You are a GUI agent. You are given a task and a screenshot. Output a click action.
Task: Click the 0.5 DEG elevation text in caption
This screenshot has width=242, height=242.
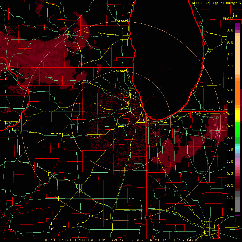134,240
